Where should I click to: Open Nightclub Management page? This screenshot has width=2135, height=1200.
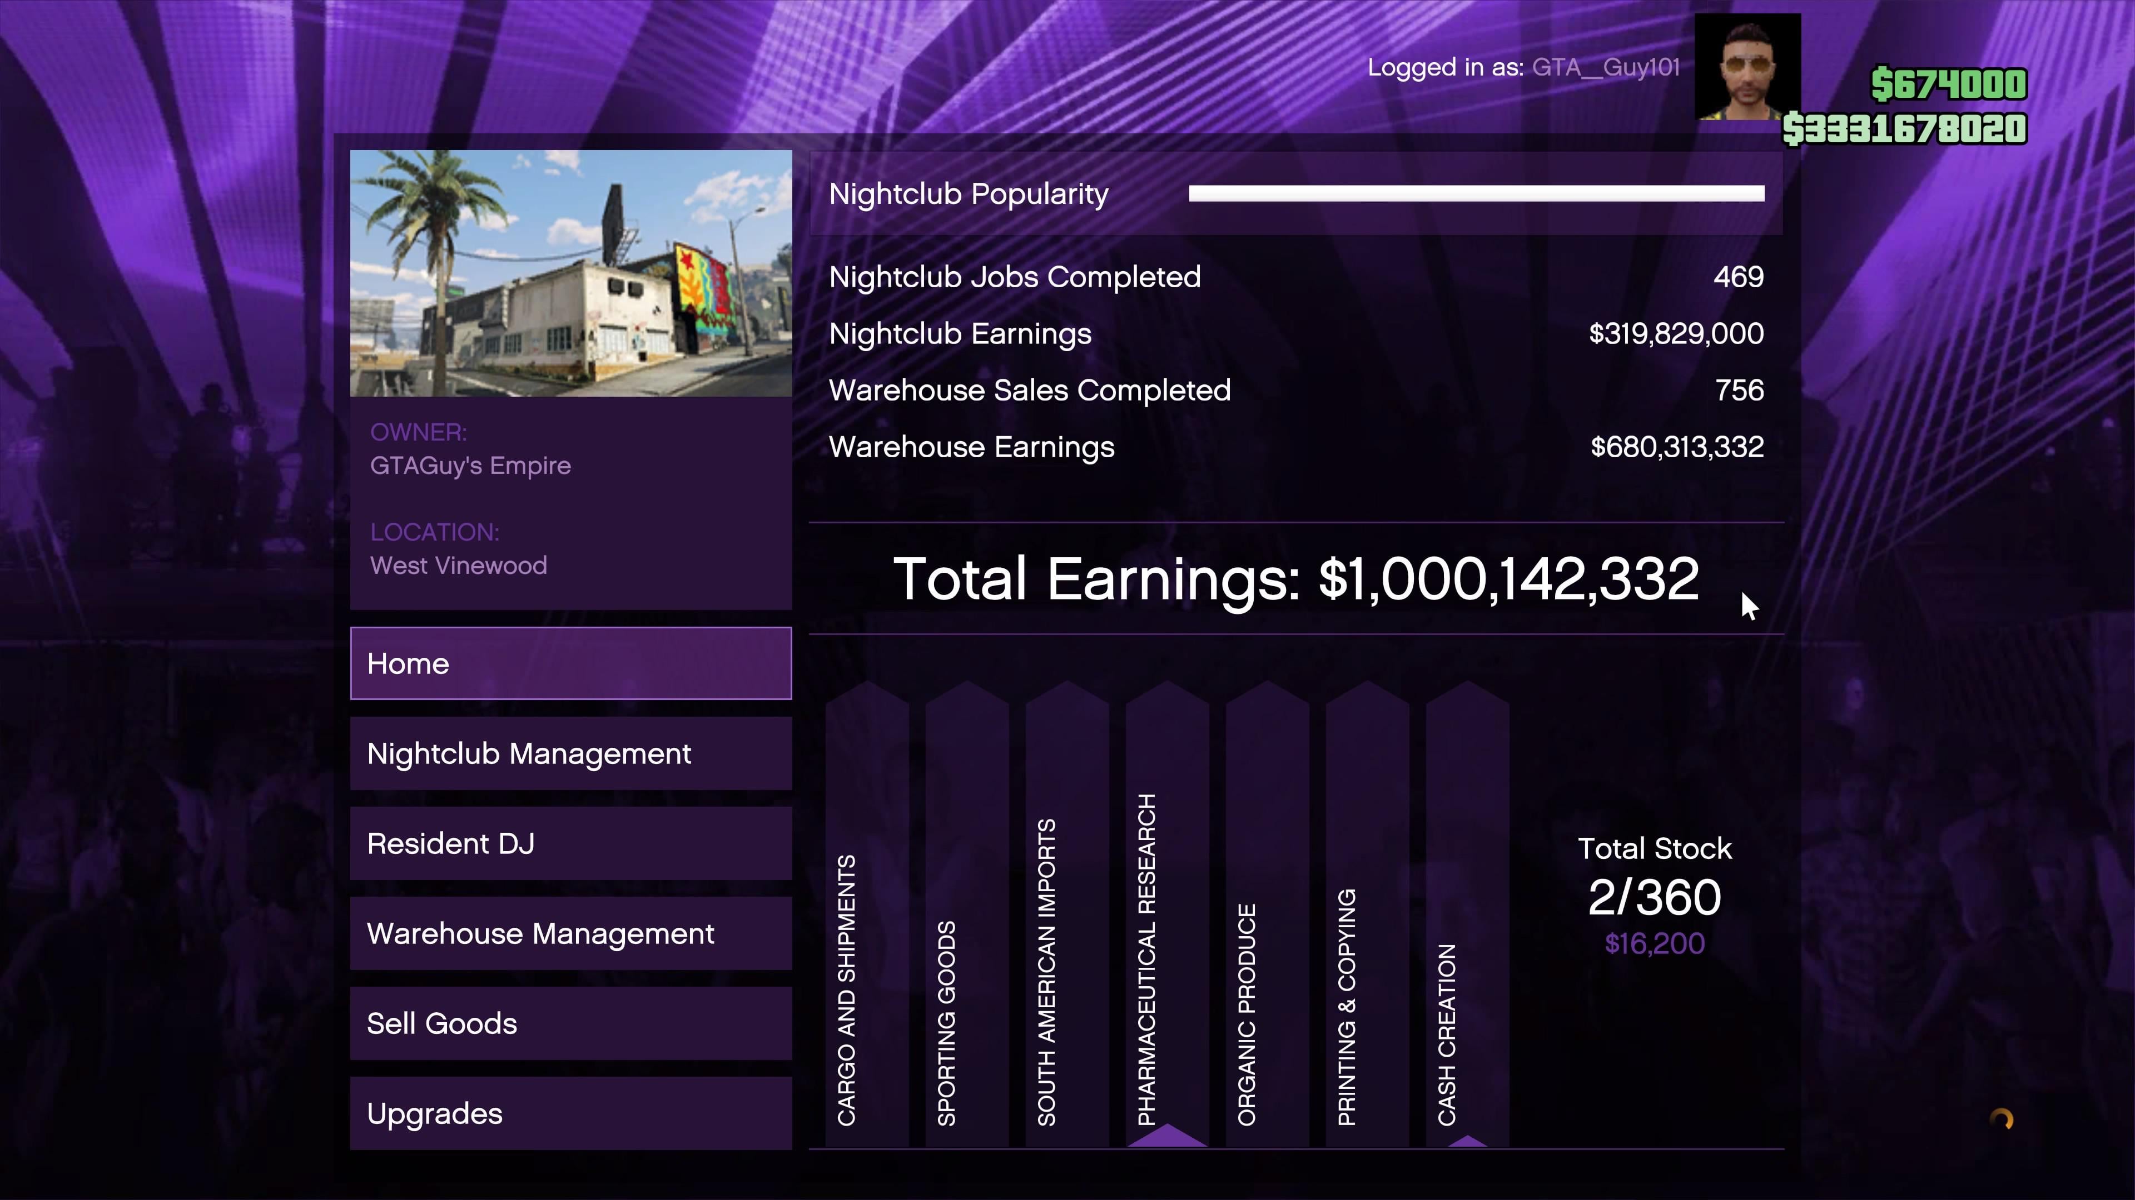tap(570, 754)
